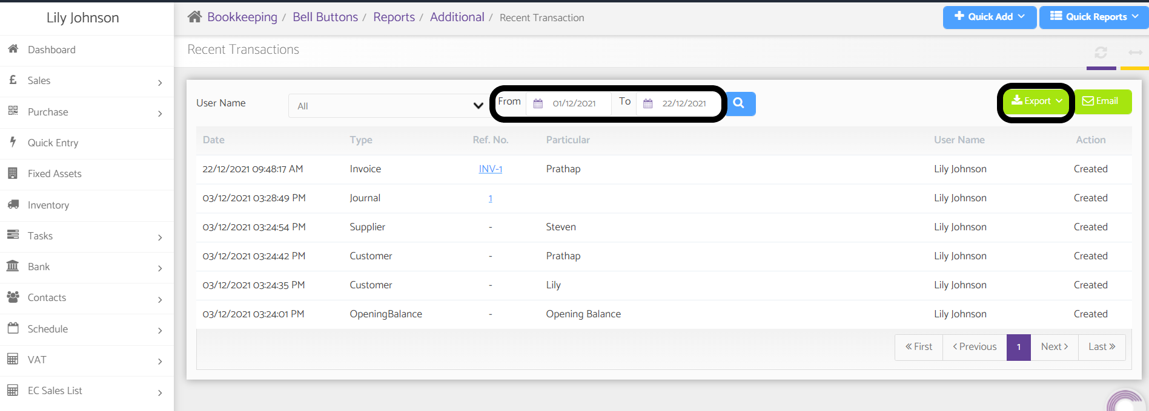Click the EC Sales List calculator icon
The width and height of the screenshot is (1149, 411).
(x=13, y=390)
